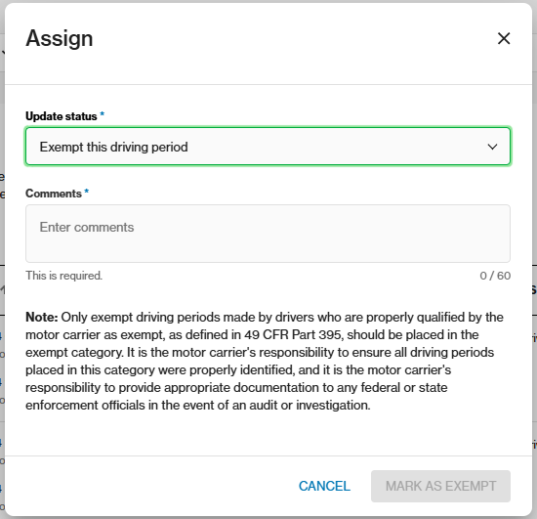
Task: Click the CANCEL link button
Action: click(324, 486)
